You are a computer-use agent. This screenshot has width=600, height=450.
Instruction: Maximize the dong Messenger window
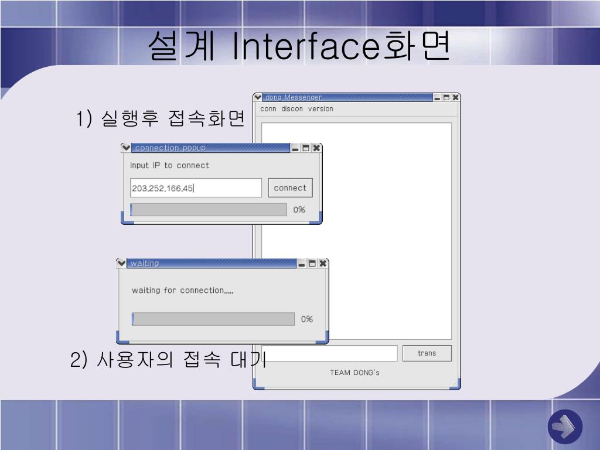coord(446,98)
